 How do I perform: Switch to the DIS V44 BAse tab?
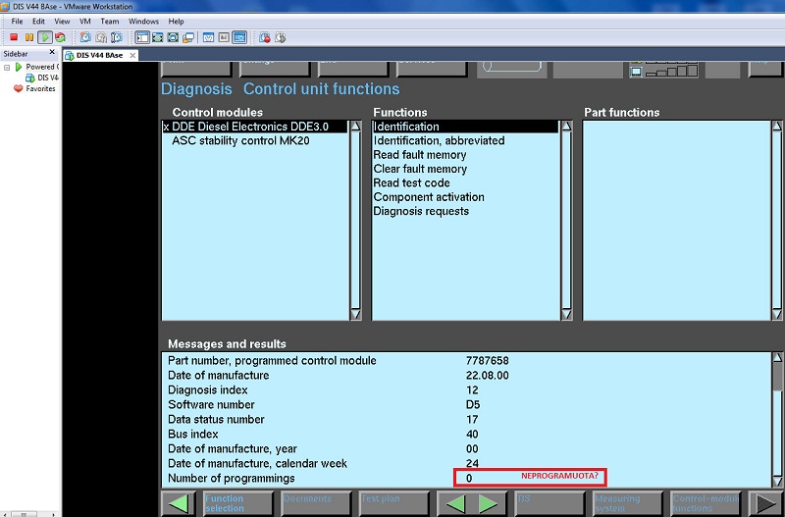tap(96, 54)
